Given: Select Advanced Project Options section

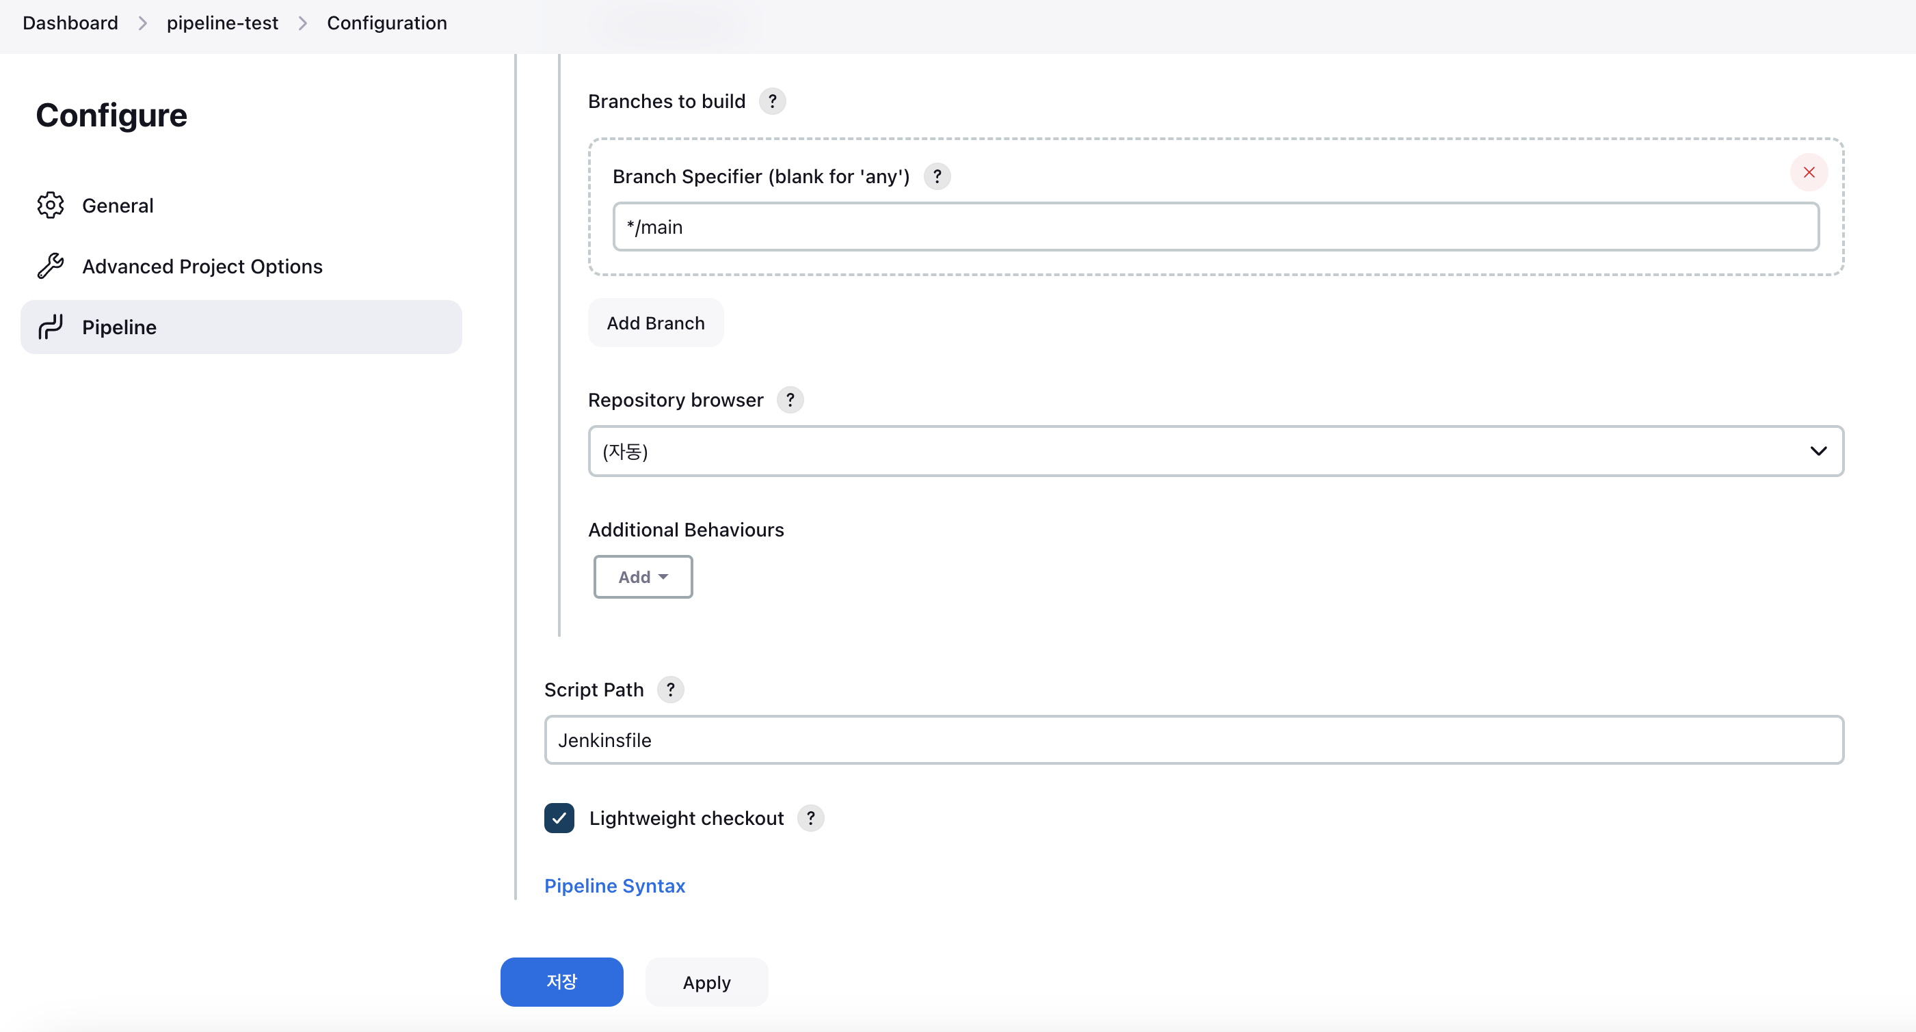Looking at the screenshot, I should click(x=202, y=266).
